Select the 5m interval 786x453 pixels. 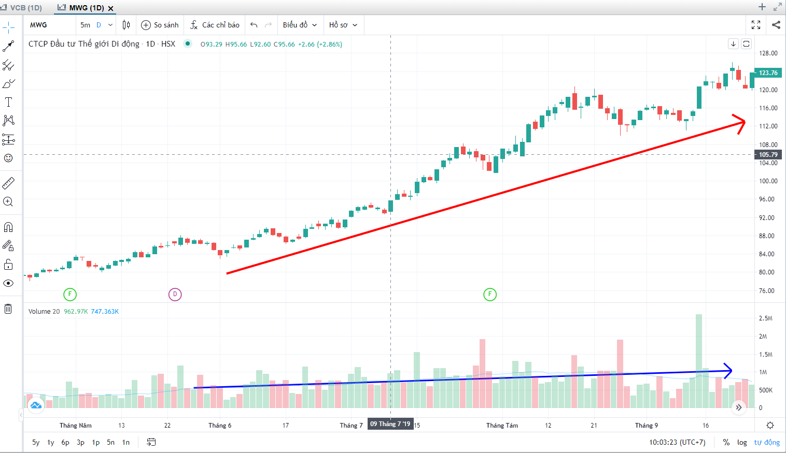pos(85,25)
